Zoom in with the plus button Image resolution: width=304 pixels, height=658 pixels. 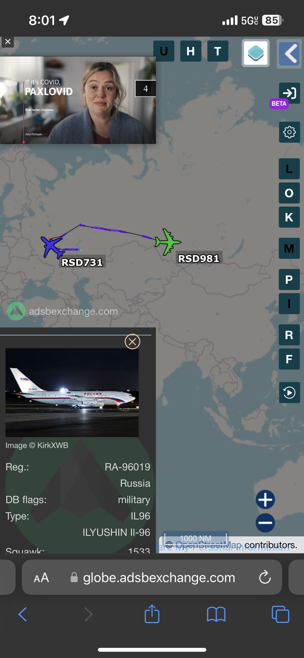pos(265,499)
